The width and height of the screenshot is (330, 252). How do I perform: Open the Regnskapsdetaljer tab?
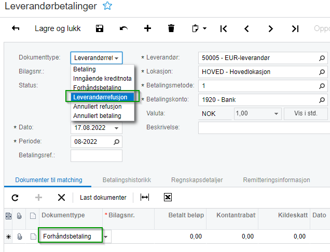(197, 180)
